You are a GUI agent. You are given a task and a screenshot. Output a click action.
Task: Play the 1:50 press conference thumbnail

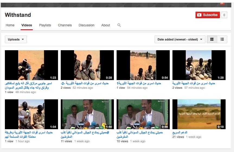[87, 114]
